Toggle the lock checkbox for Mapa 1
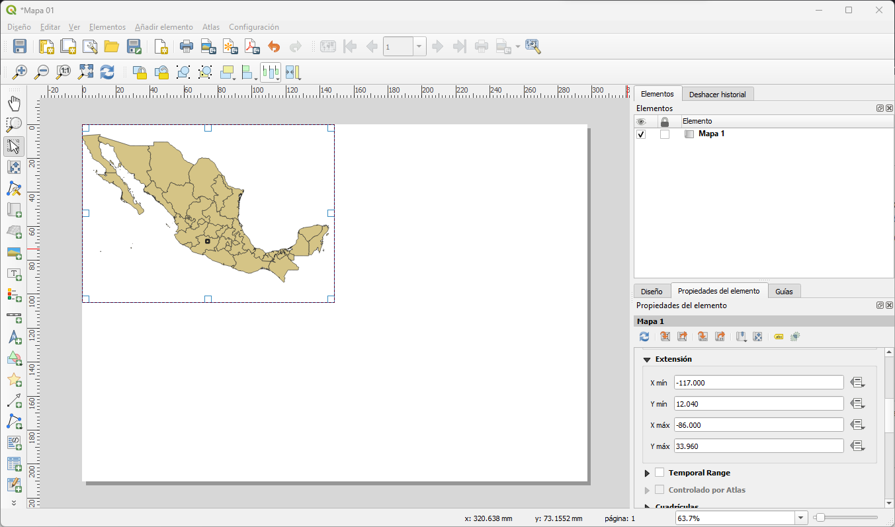This screenshot has width=895, height=527. [665, 134]
